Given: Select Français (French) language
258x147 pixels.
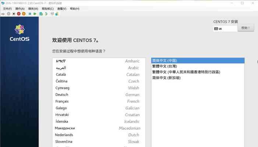Looking at the screenshot, I should 99,101.
